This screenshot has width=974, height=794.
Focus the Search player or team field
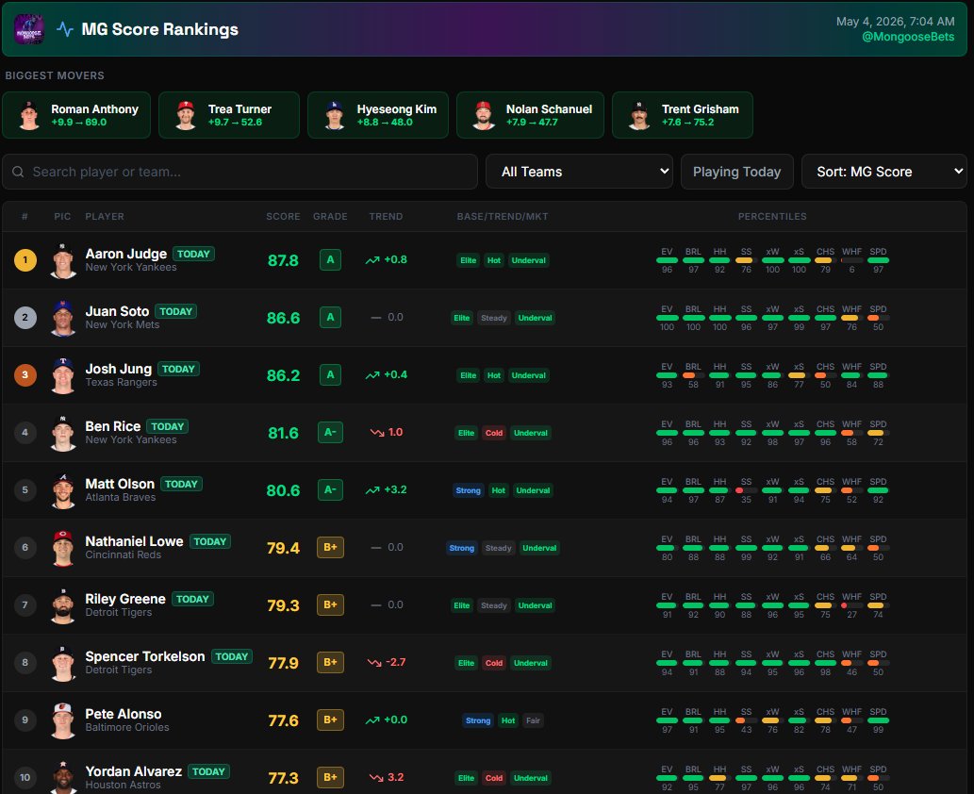pos(239,172)
